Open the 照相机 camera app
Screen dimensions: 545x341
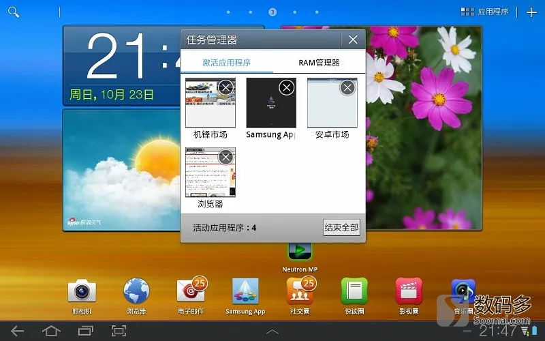point(82,291)
